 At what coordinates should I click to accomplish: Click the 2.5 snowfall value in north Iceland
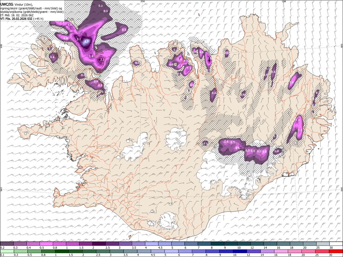[210, 58]
